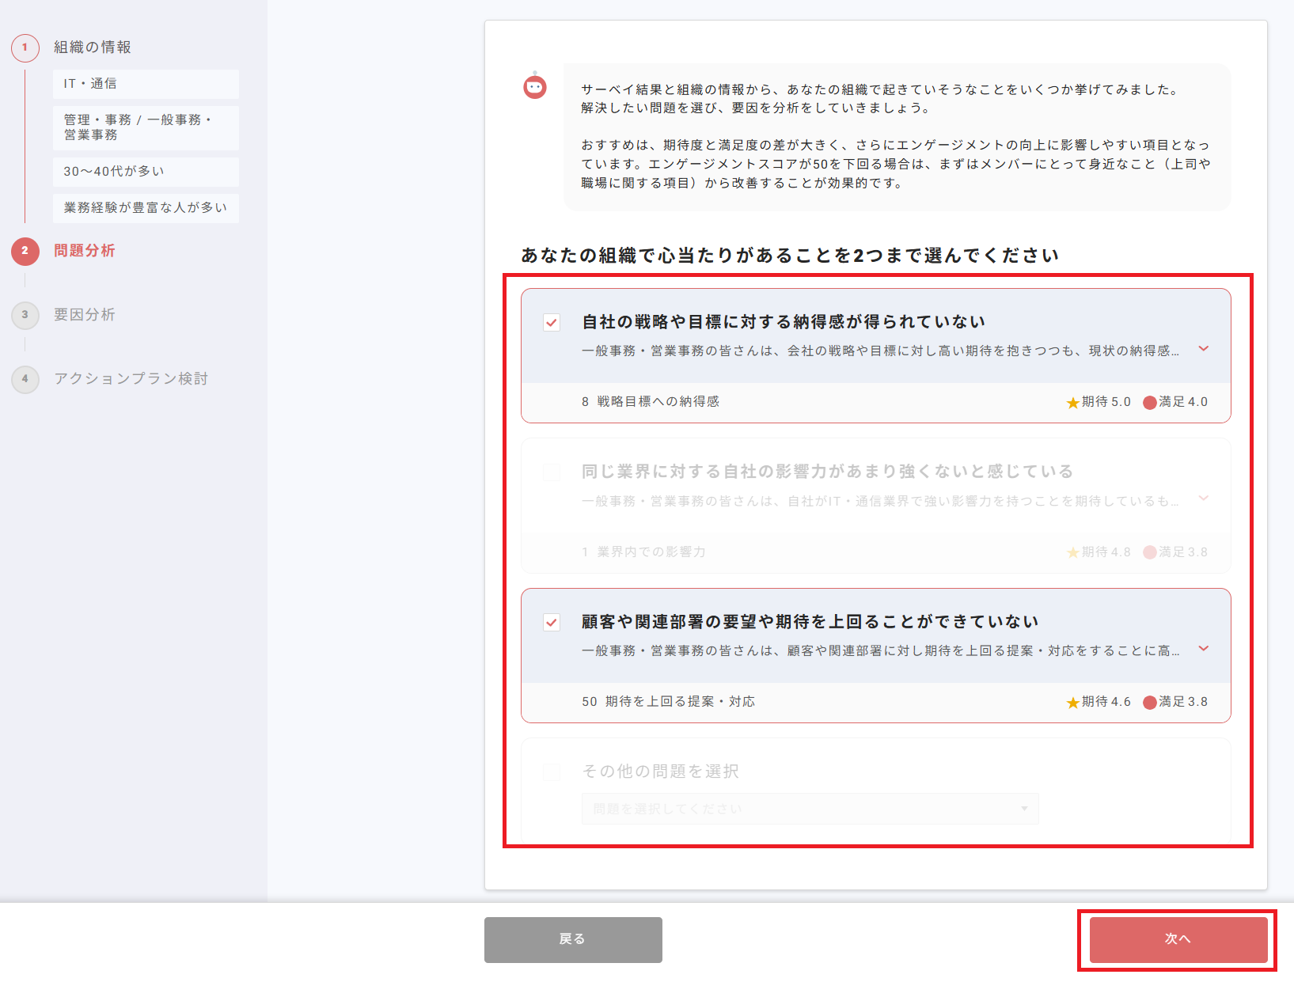Uncheck 顧客や関連部署の要望 checkbox
Viewport: 1294px width, 982px height.
tap(552, 623)
